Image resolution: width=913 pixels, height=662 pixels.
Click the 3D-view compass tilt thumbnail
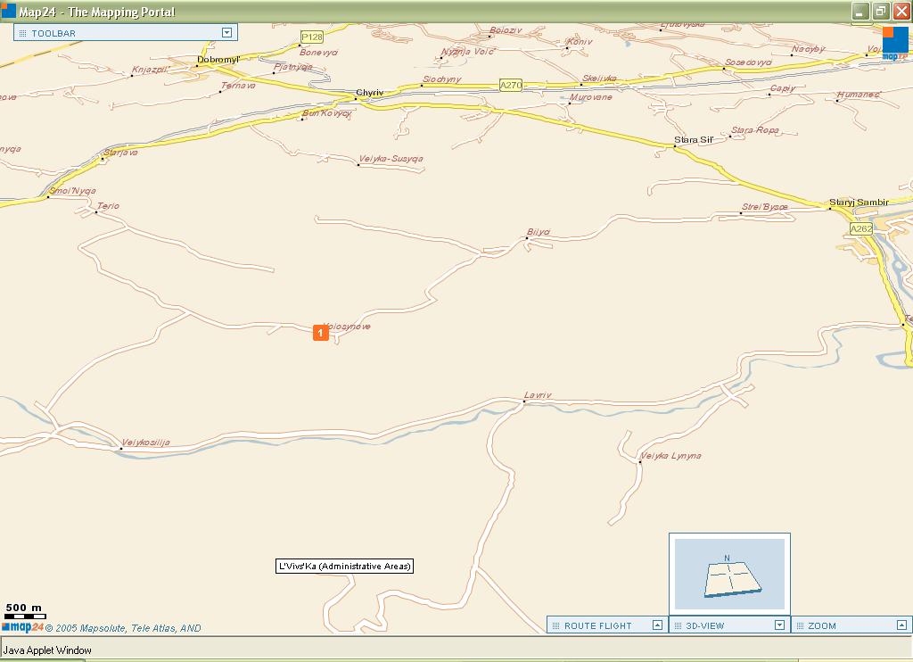pos(729,574)
